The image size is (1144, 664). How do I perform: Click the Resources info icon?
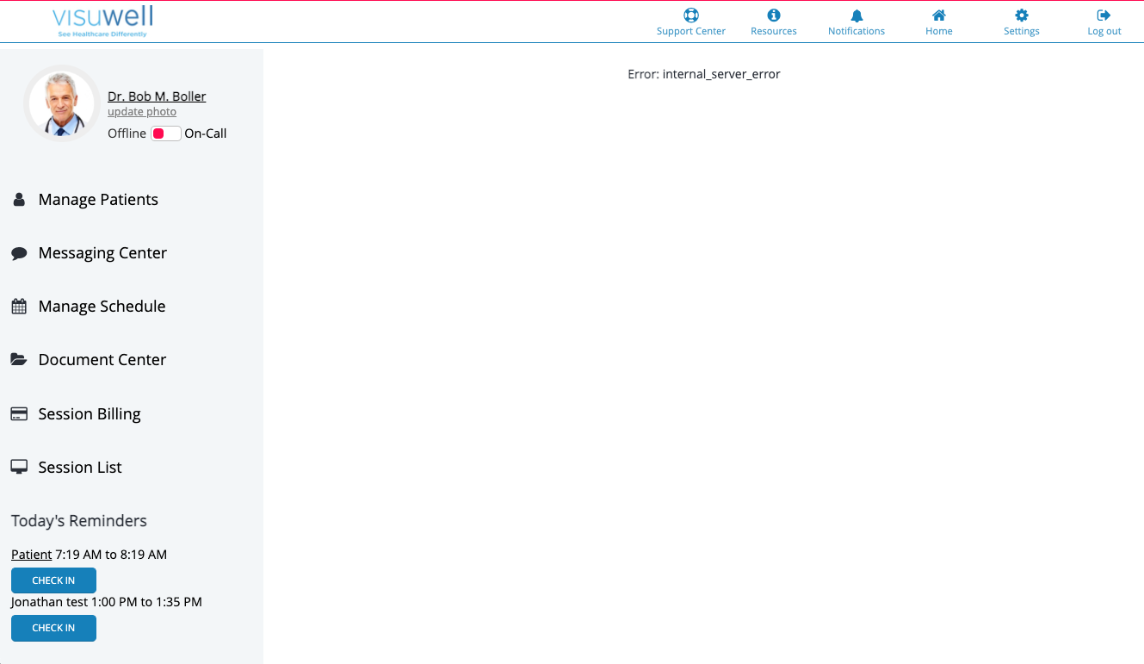[x=772, y=14]
